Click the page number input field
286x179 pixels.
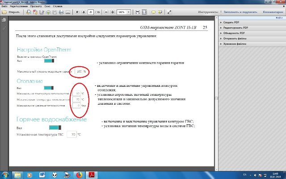point(90,12)
